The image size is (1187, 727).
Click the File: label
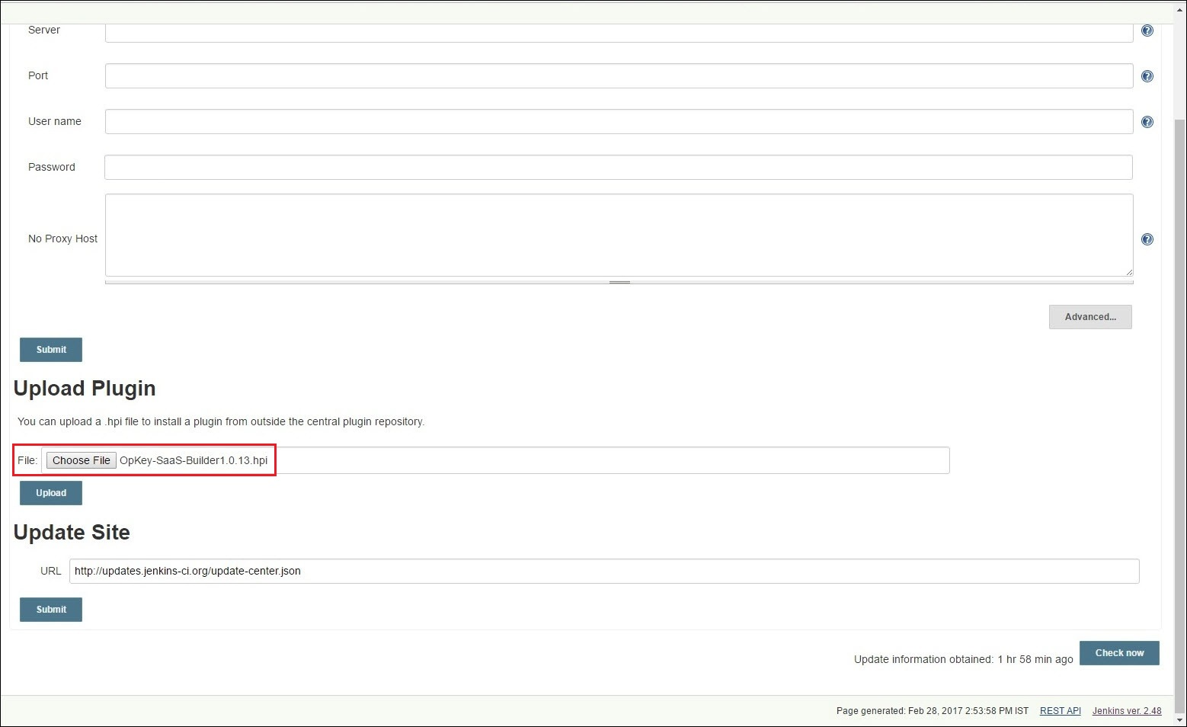coord(27,460)
